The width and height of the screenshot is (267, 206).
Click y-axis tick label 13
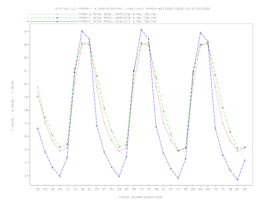pyautogui.click(x=26, y=176)
